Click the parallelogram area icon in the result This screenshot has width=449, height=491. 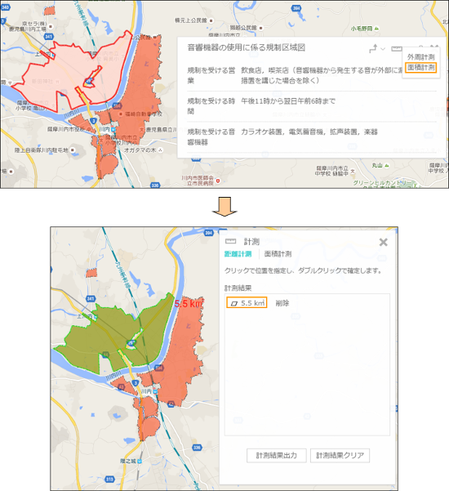(233, 303)
